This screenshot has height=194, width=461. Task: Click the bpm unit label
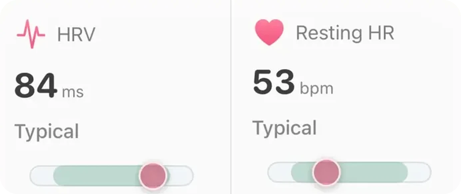click(x=316, y=88)
